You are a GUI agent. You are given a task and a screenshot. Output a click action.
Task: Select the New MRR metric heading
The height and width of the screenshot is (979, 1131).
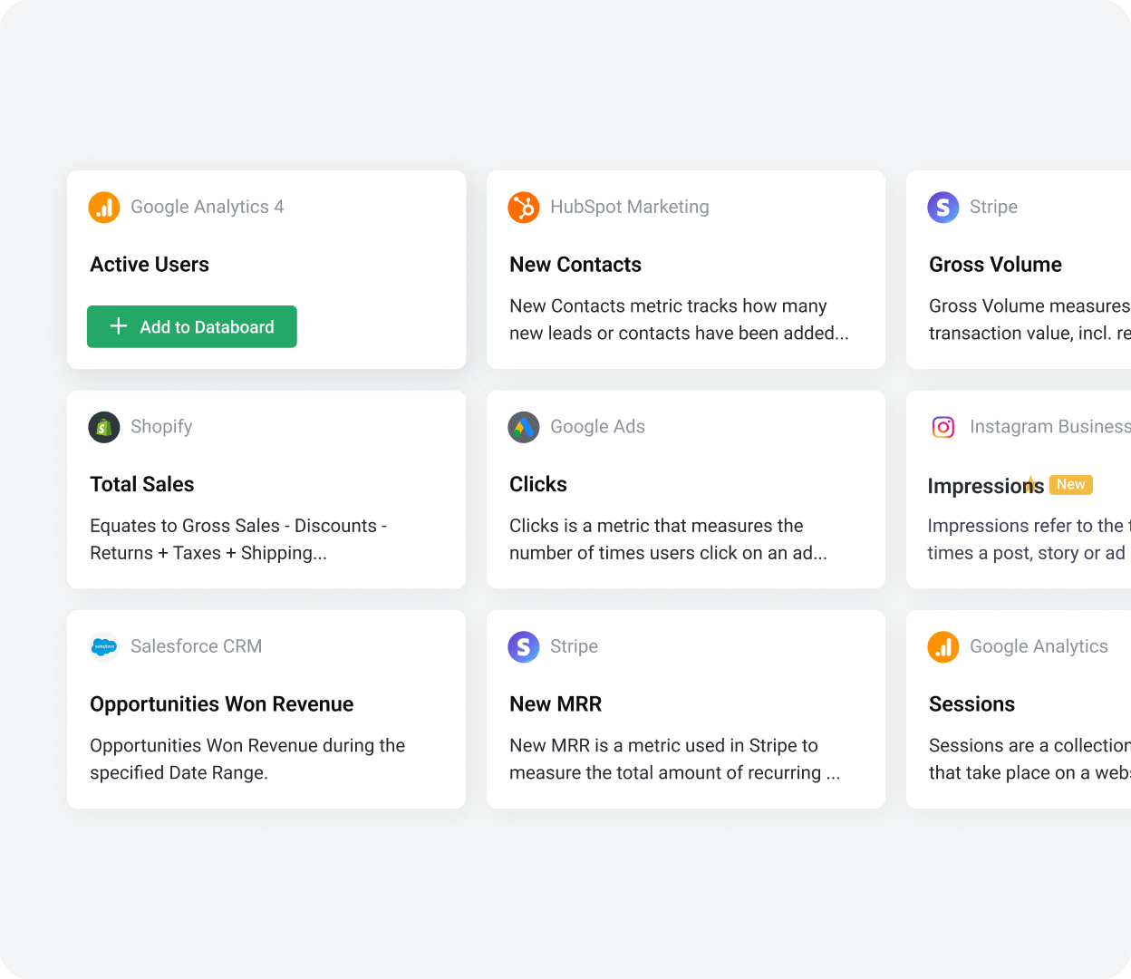tap(556, 704)
